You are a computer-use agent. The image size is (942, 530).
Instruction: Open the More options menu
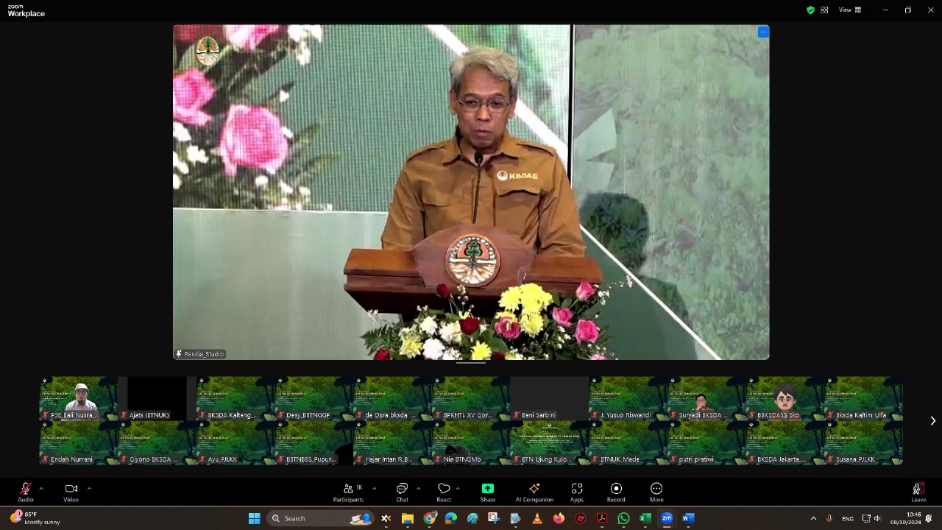pyautogui.click(x=656, y=492)
